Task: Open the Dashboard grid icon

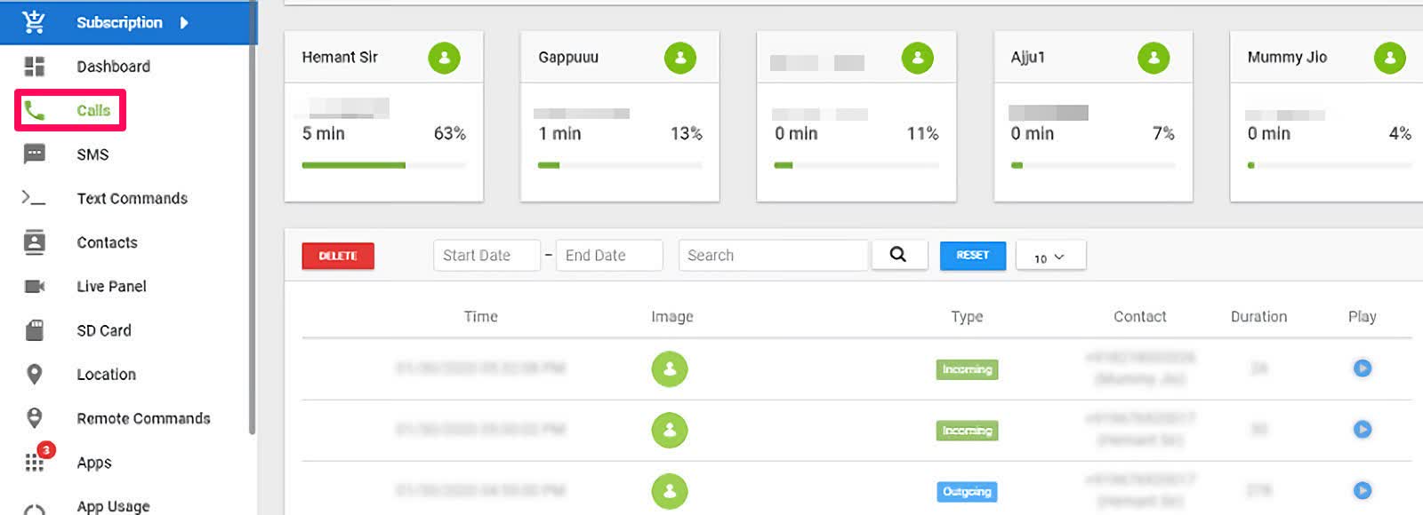Action: point(34,67)
